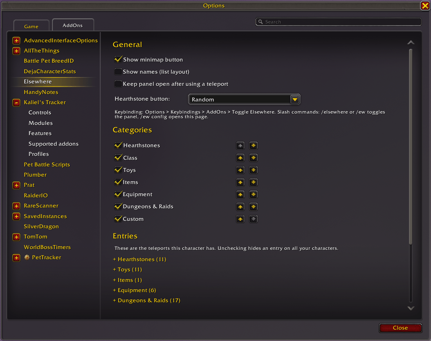Move Custom category up

240,219
